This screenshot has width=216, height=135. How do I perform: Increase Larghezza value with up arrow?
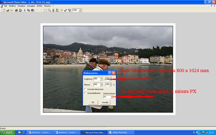[x=101, y=78]
